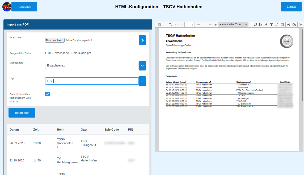Open the Automatischer Zoom dropdown
304x175 pixels.
[x=233, y=24]
